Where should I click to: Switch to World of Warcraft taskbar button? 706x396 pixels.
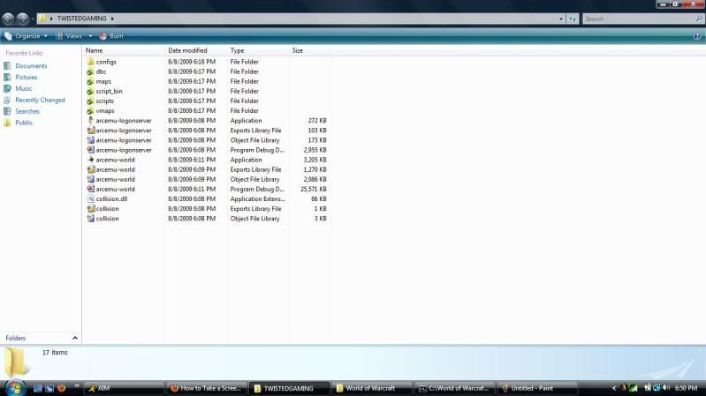(372, 388)
